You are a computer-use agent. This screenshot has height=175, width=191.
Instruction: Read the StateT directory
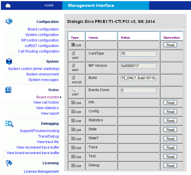(x=170, y=139)
